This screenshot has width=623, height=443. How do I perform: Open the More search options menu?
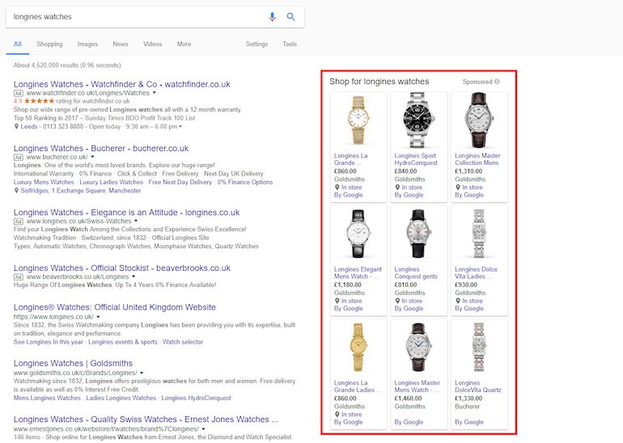[x=184, y=44]
